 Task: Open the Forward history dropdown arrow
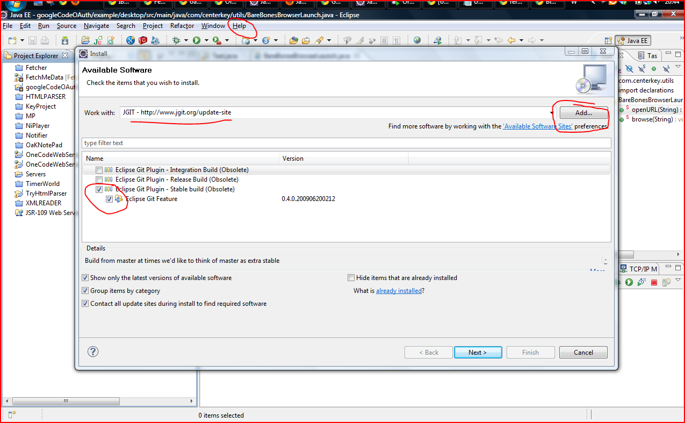point(542,40)
